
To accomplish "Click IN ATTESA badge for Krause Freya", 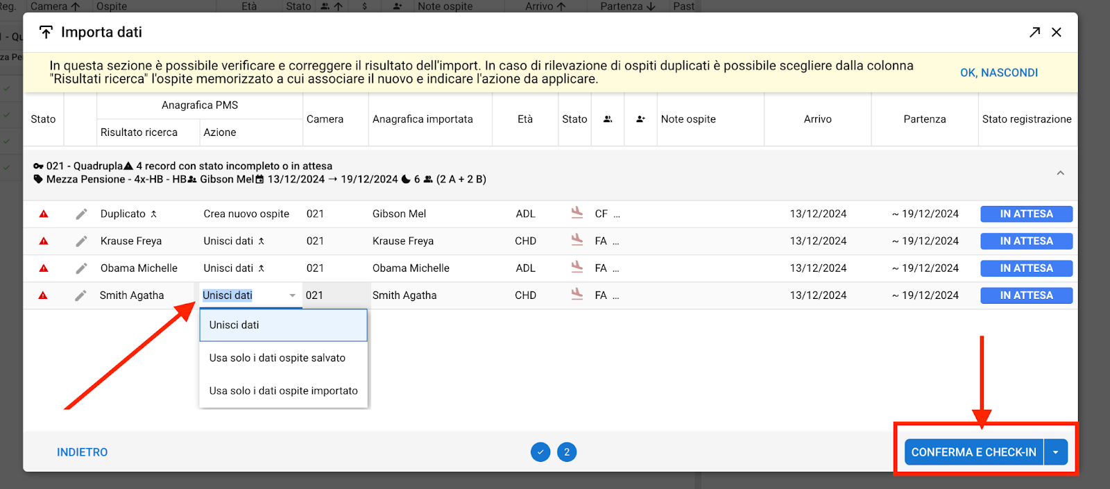I will tap(1026, 241).
